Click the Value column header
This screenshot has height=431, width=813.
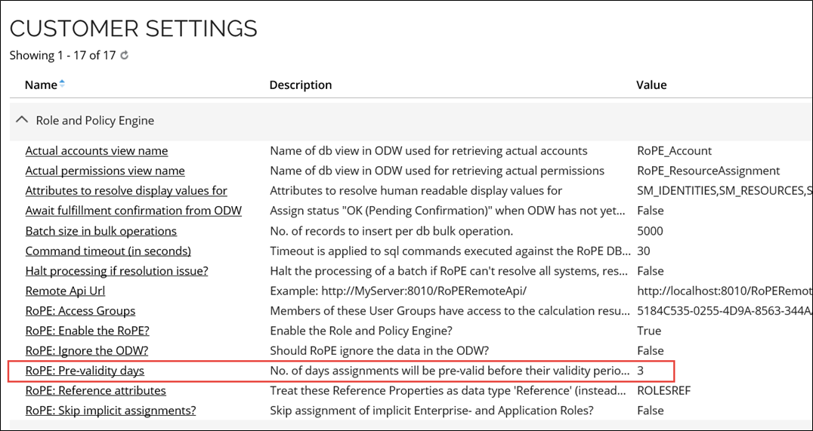[651, 85]
